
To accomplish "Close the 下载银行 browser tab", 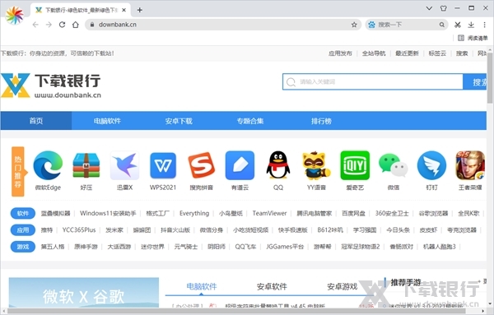I will [123, 10].
